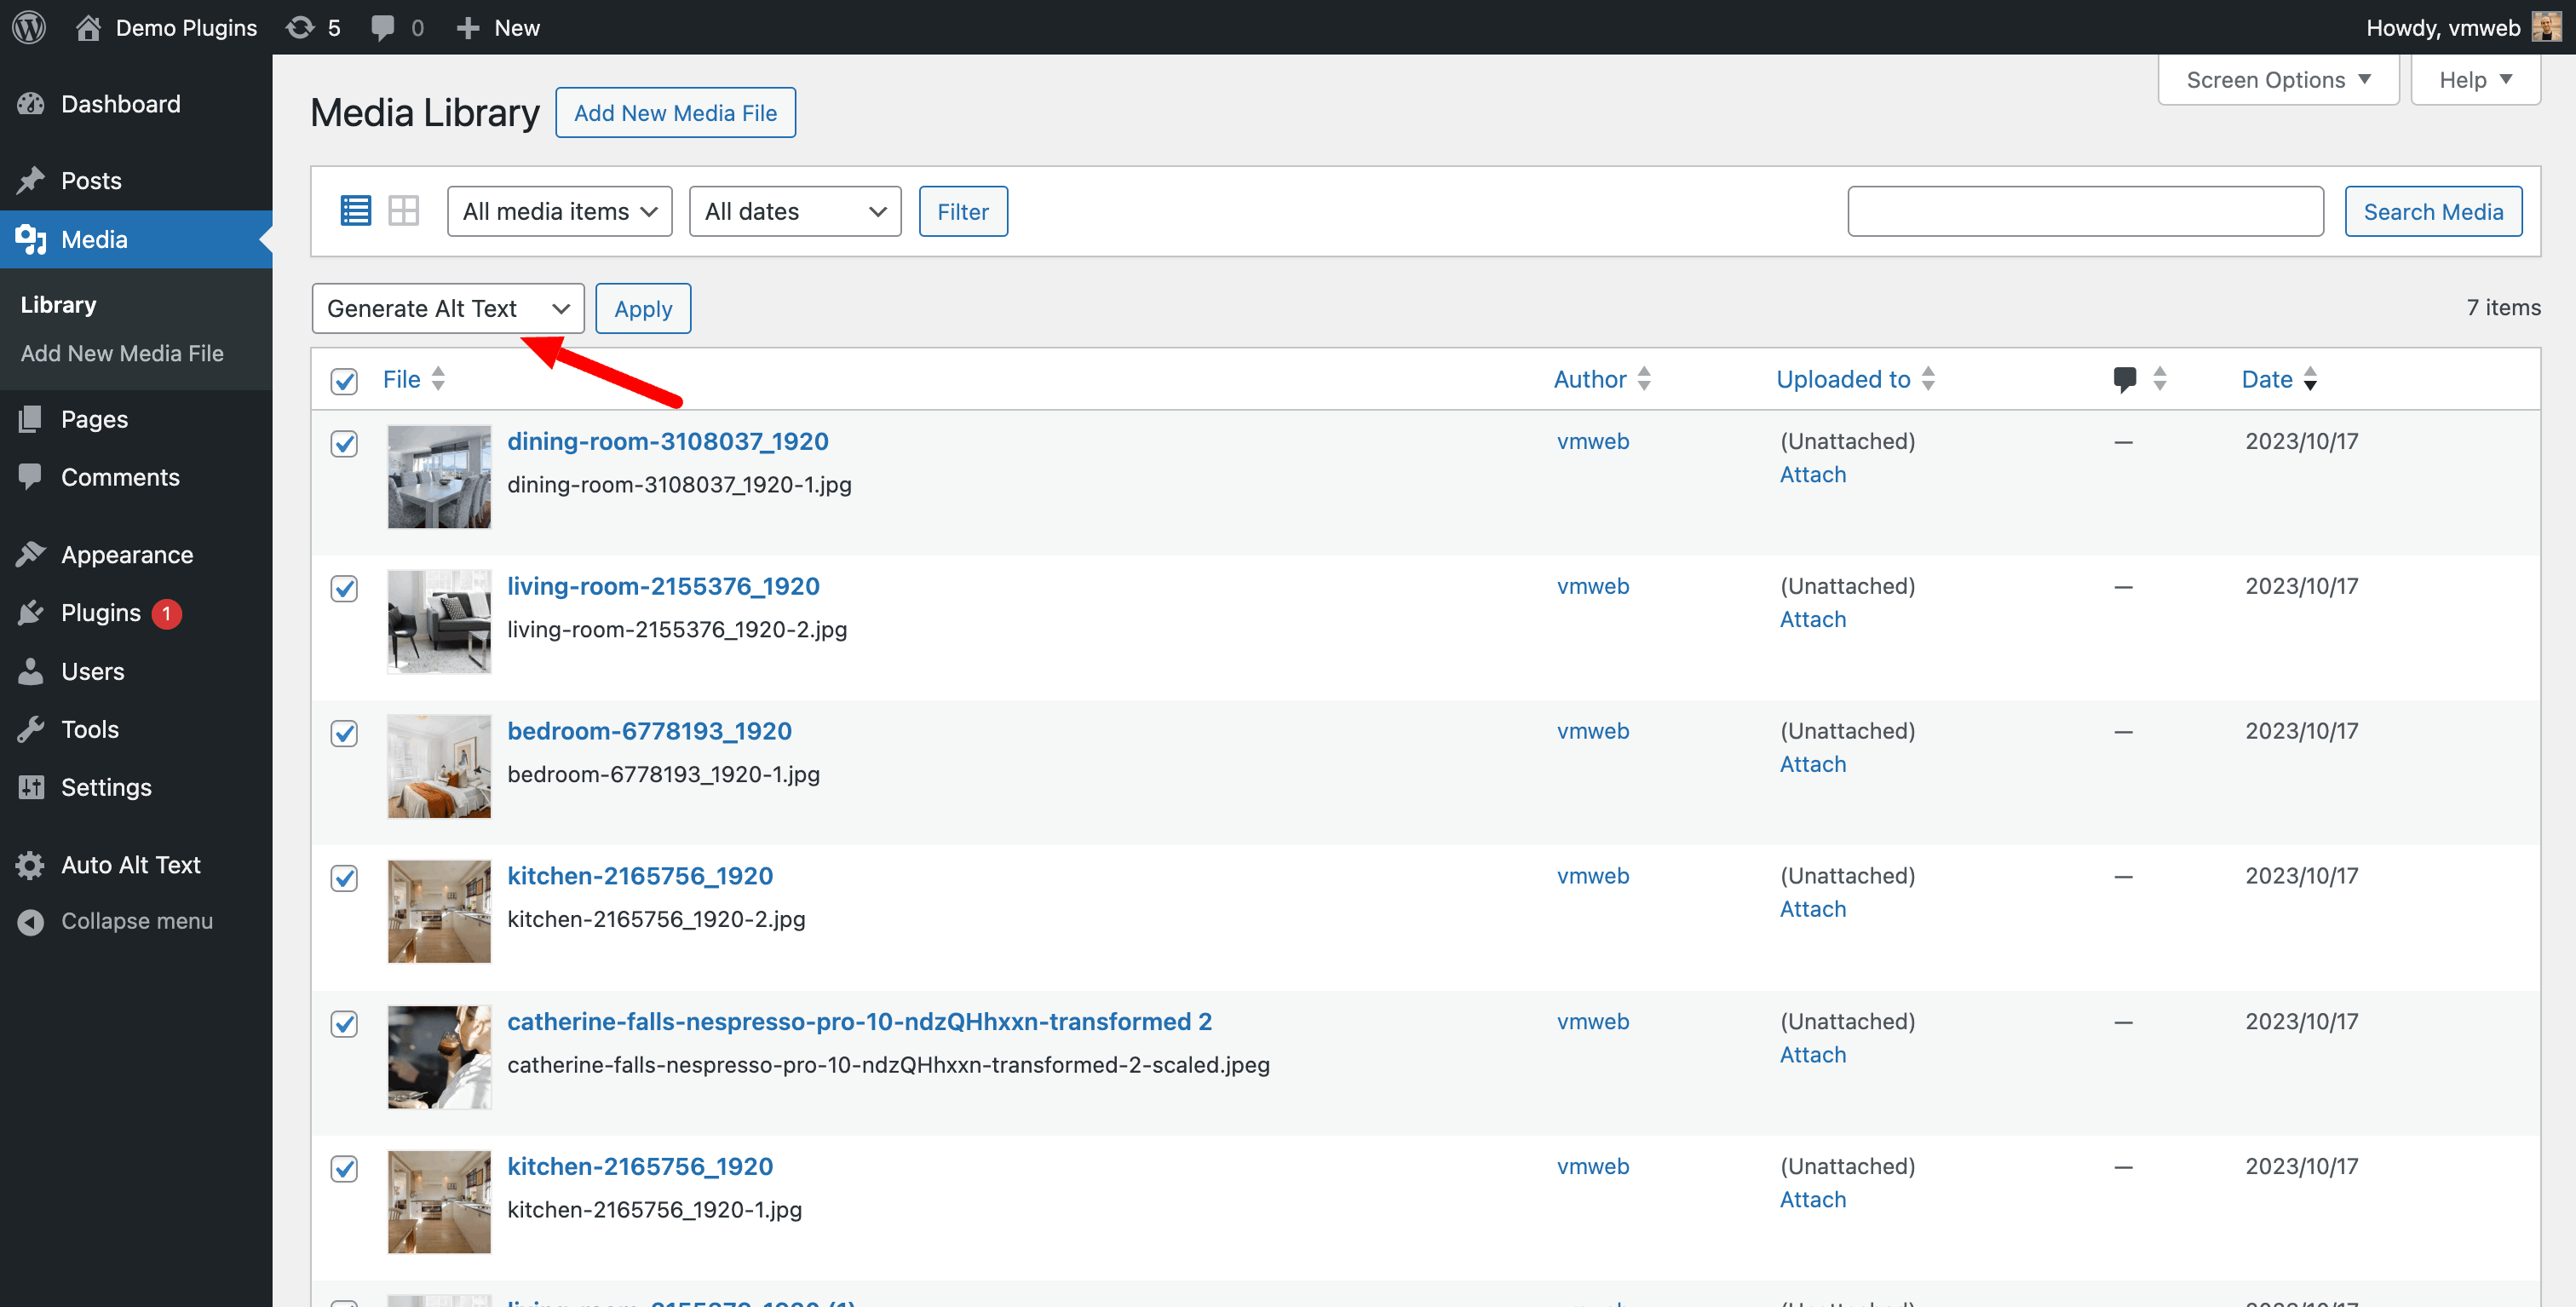
Task: Open the Plugins menu item
Action: (x=136, y=612)
